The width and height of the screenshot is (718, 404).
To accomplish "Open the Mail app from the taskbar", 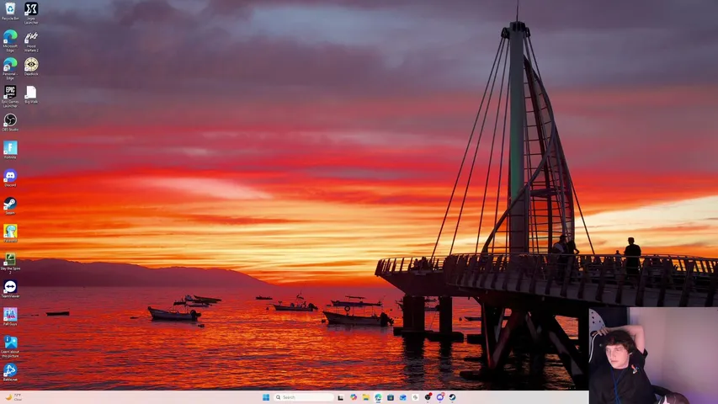I will [x=403, y=397].
